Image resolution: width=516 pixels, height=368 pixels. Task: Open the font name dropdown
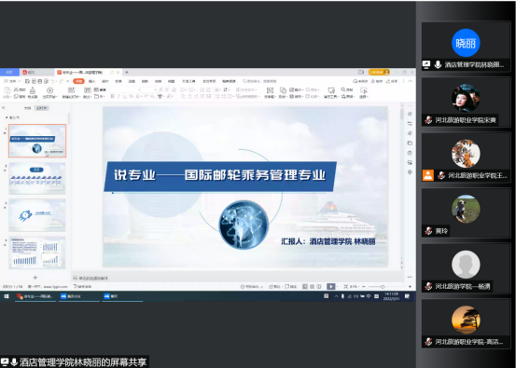point(126,89)
